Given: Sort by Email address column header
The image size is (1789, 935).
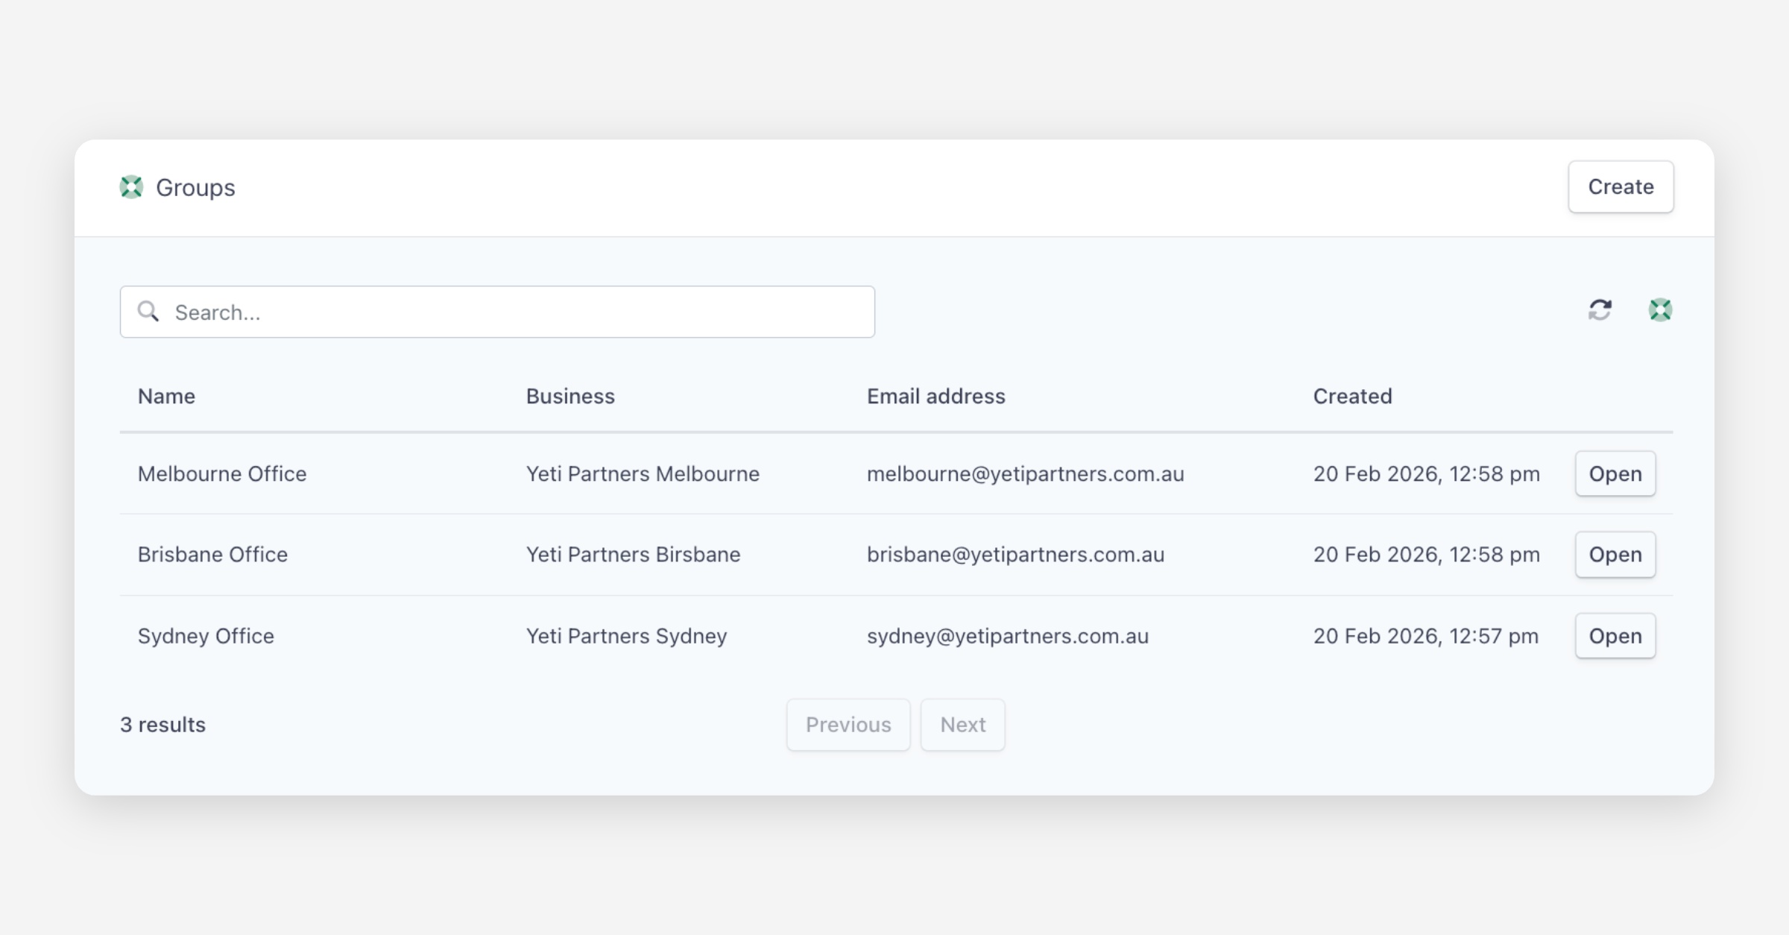Looking at the screenshot, I should click(935, 396).
